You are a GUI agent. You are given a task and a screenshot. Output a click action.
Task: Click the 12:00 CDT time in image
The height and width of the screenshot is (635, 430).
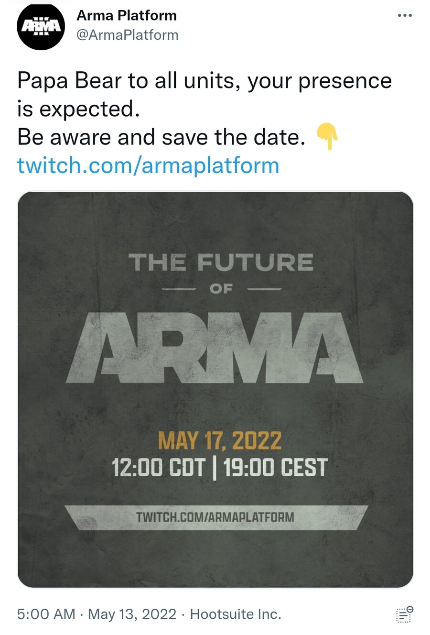point(159,467)
